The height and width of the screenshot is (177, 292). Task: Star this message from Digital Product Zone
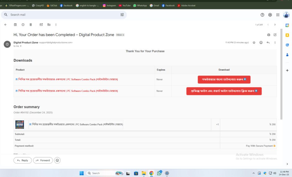tap(254, 43)
